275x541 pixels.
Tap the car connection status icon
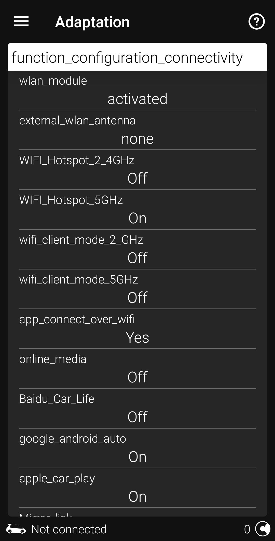16,529
